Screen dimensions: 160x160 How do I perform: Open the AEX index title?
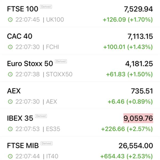(14, 91)
